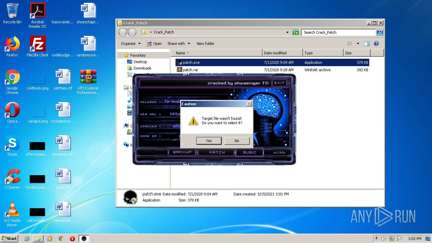Sort by the Type column header
432x243 pixels.
tap(323, 53)
